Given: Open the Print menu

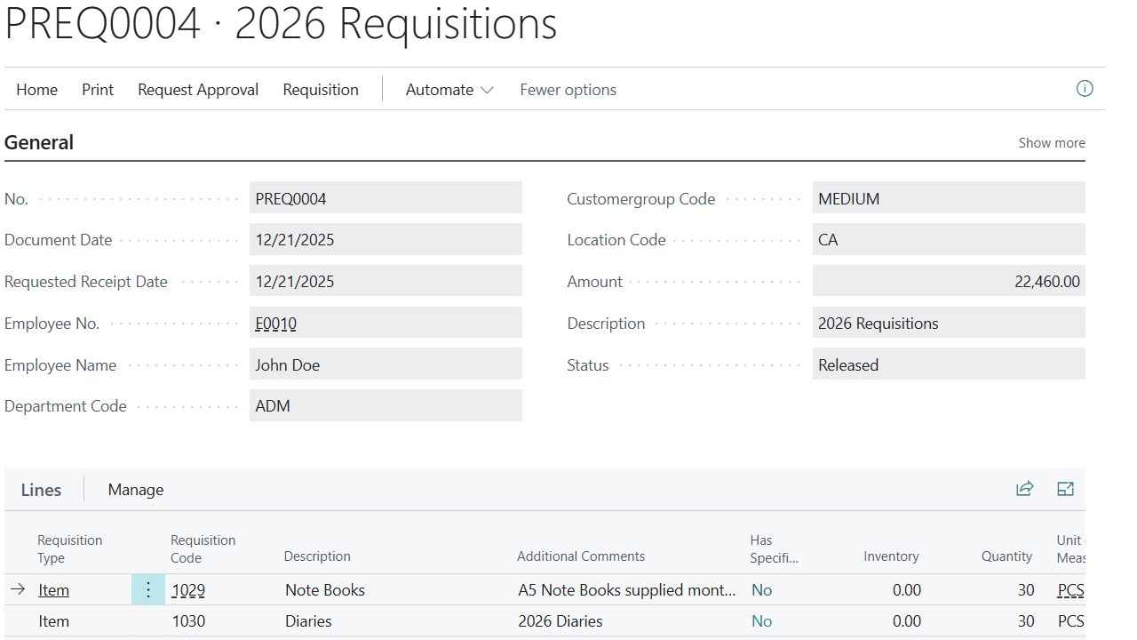Looking at the screenshot, I should 98,89.
